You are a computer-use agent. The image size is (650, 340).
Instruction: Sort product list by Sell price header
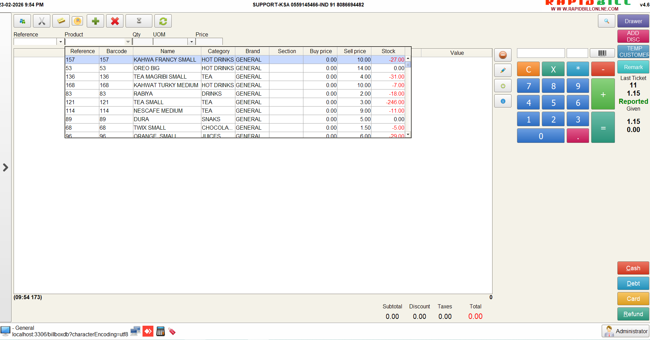click(354, 51)
